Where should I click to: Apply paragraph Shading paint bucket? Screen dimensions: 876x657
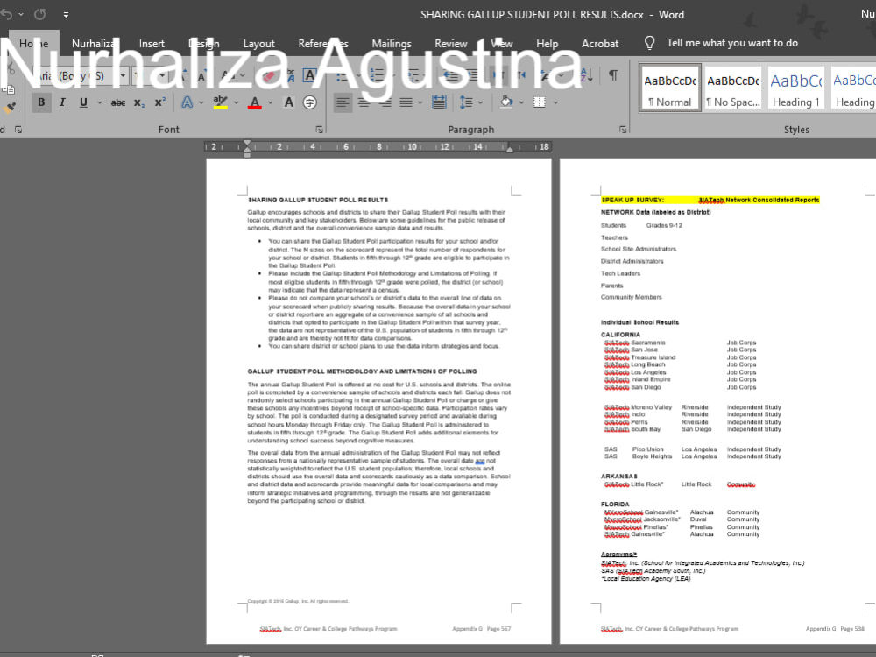point(506,102)
